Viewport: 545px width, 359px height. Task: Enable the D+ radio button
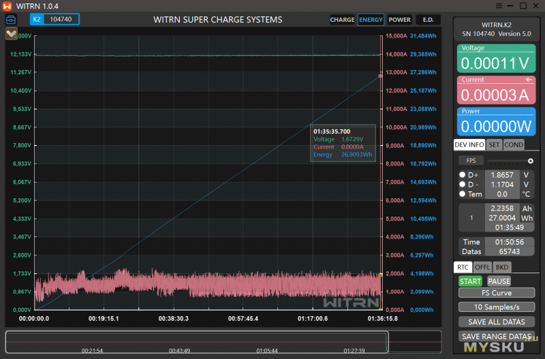pyautogui.click(x=462, y=175)
